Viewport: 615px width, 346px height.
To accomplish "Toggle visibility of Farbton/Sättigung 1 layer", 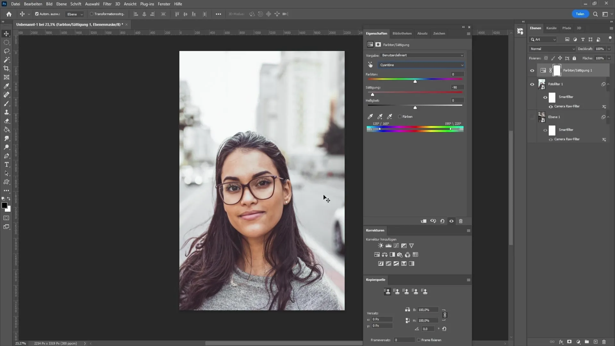I will (532, 70).
